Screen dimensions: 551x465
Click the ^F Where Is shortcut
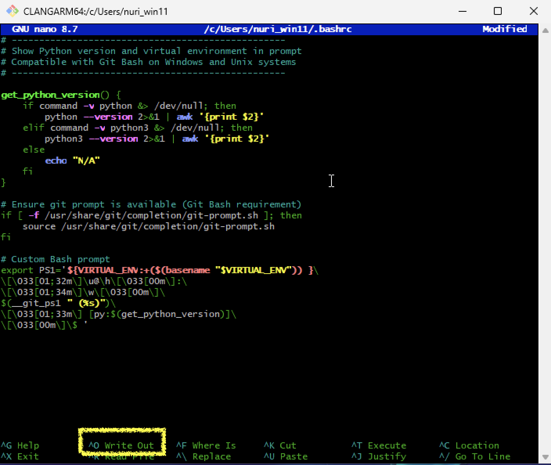click(x=206, y=445)
